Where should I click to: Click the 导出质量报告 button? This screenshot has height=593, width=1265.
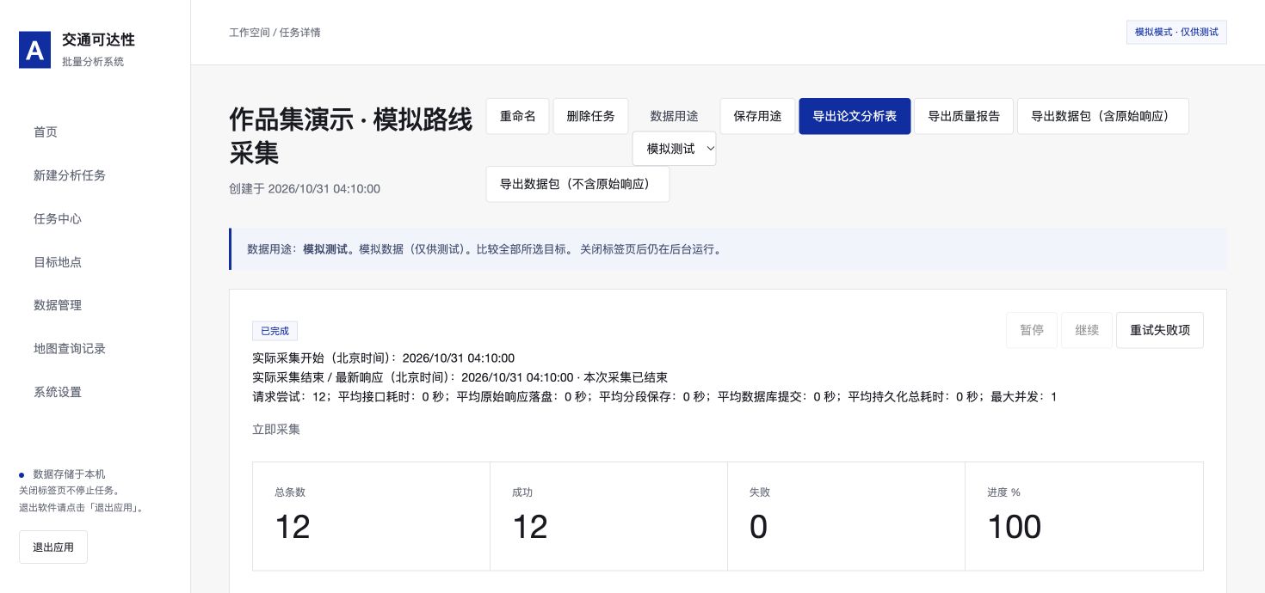964,116
